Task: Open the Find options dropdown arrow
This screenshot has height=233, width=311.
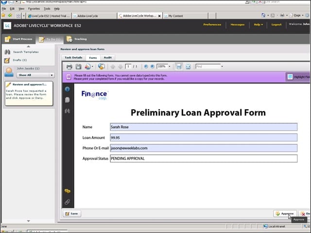Action: [x=222, y=67]
